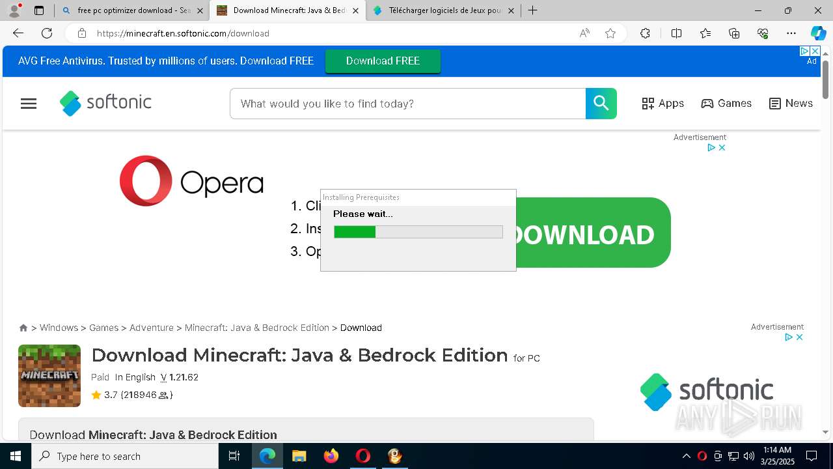
Task: Open the Windows breadcrumb link
Action: (x=59, y=328)
